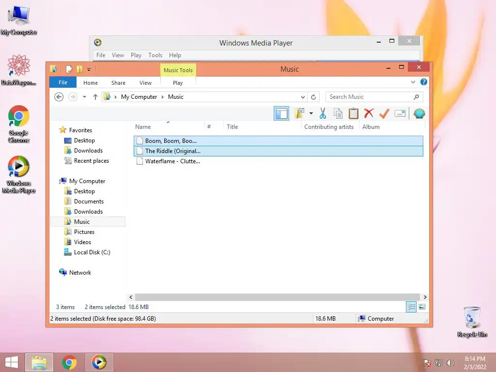Open the Customize Quick Access Toolbar dropdown
This screenshot has width=496, height=372.
pyautogui.click(x=89, y=69)
